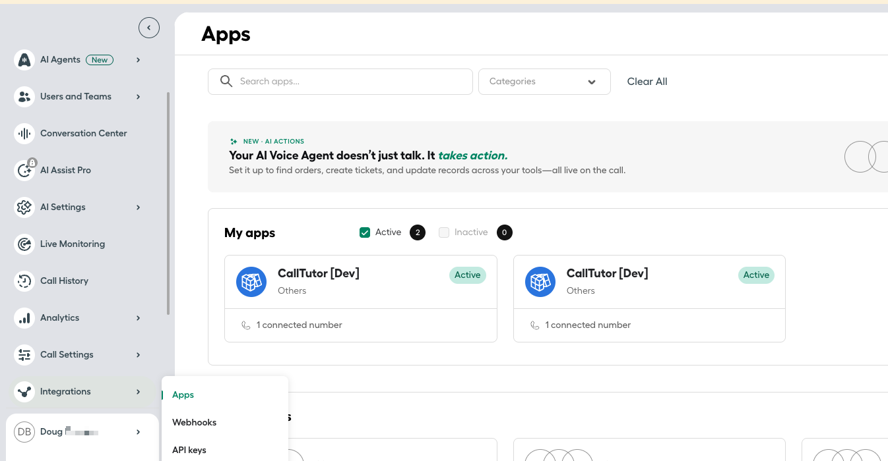Click the 'My apps' heading
Viewport: 888px width, 461px height.
pyautogui.click(x=249, y=233)
